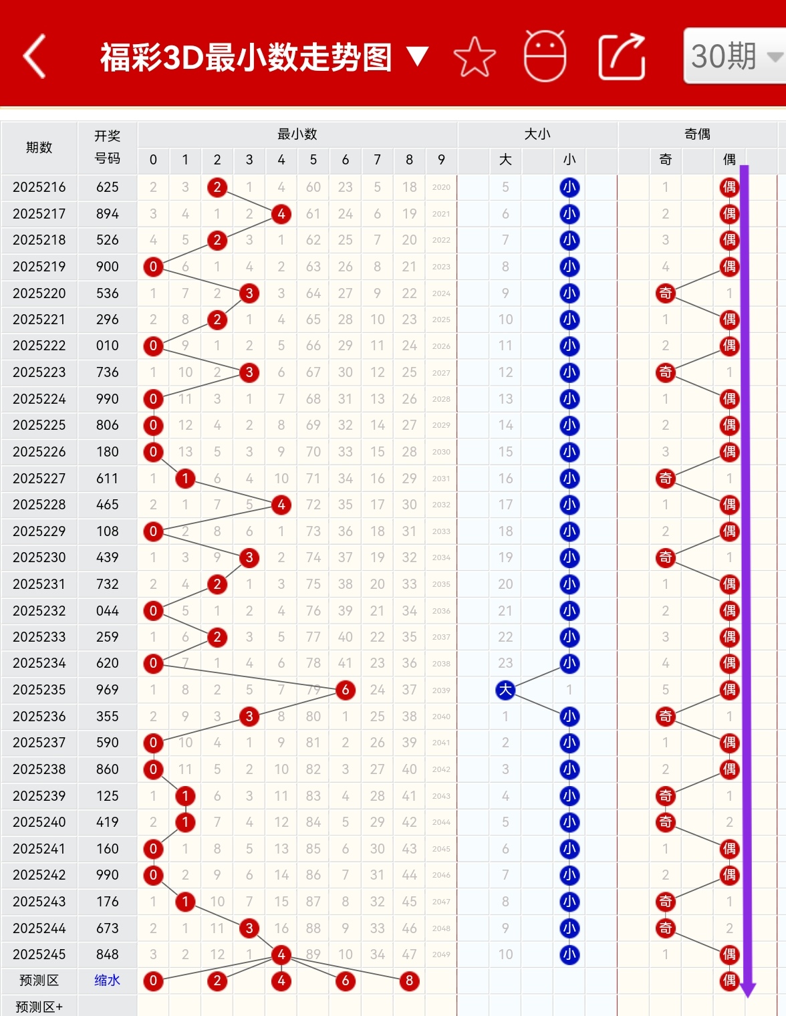786x1016 pixels.
Task: Toggle prediction ball 8 in 预测区 row
Action: [x=410, y=981]
